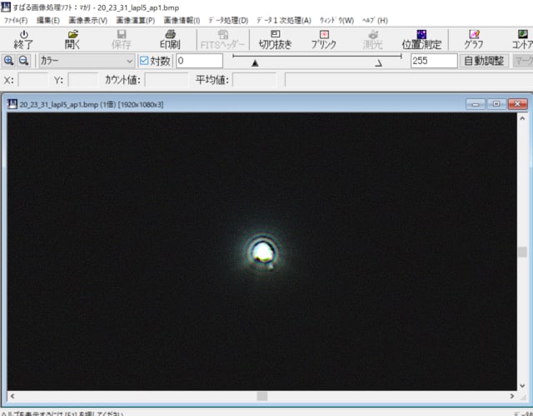Zoom in with the magnifier plus icon

(x=8, y=61)
